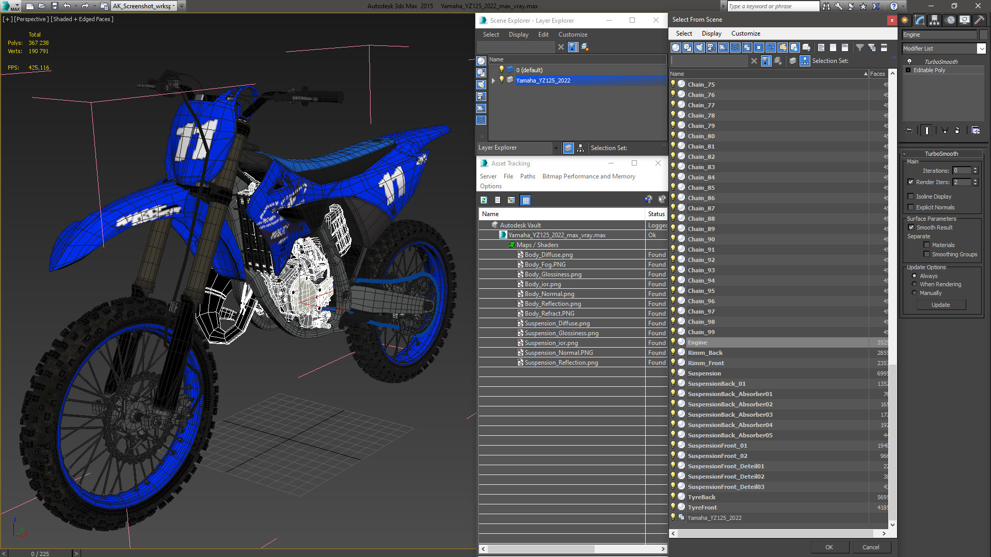Click the Shaded + Edged Faces viewport label
This screenshot has width=991, height=557.
coord(82,19)
